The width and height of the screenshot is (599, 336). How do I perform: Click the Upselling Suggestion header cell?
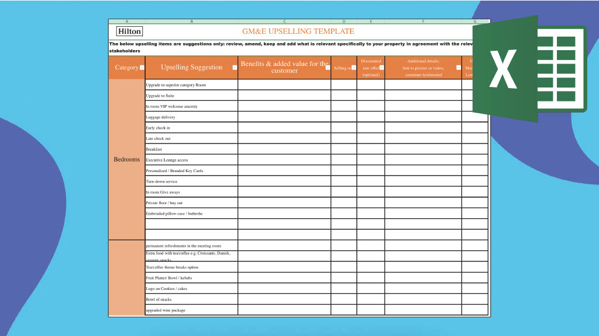tap(191, 68)
